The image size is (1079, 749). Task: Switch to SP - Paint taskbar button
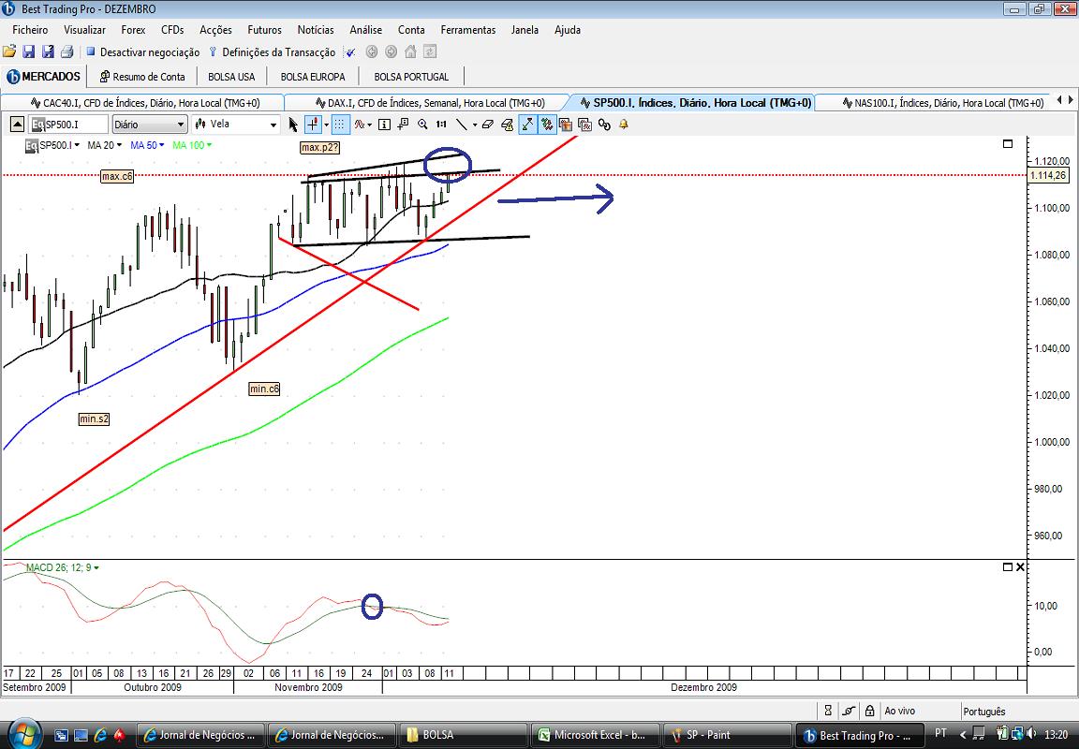pyautogui.click(x=728, y=735)
